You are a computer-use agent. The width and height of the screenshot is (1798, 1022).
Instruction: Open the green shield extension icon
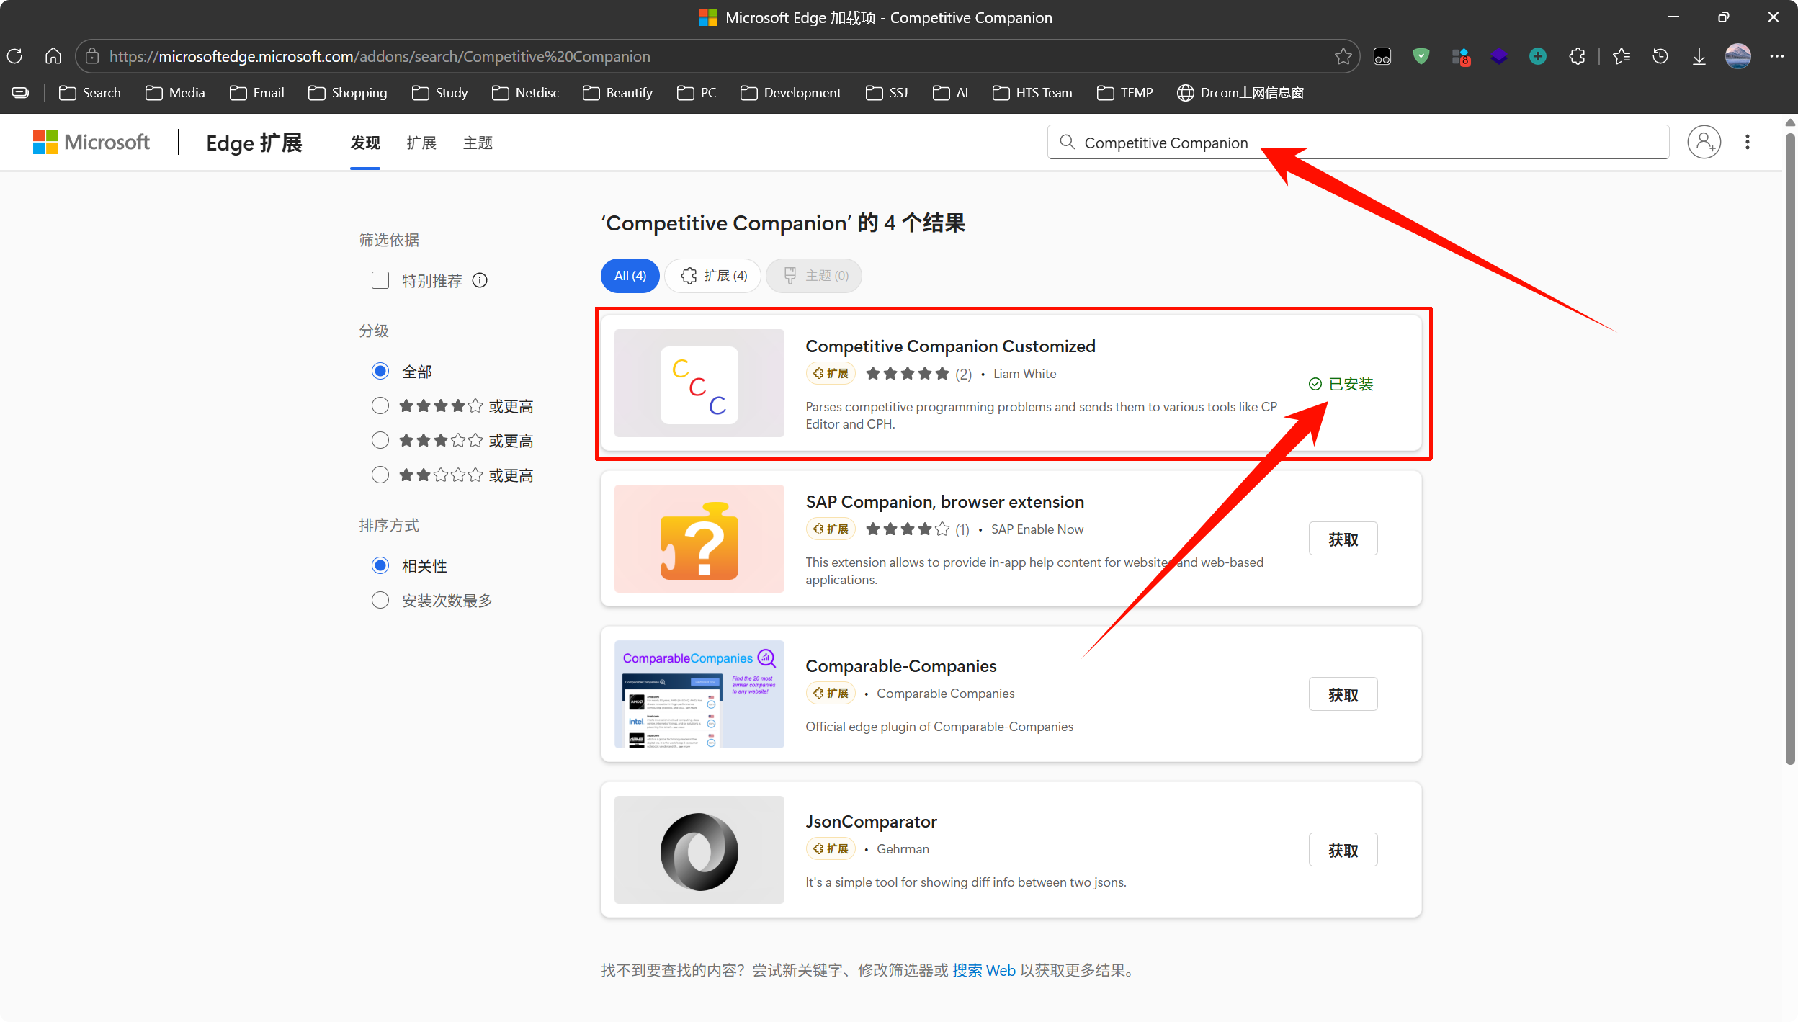[x=1421, y=56]
